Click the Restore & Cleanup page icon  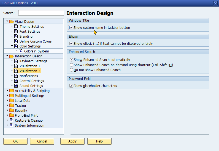coord(11,120)
